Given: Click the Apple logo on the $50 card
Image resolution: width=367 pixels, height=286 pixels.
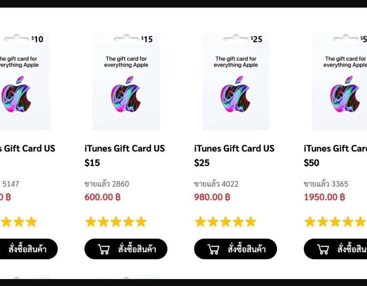Looking at the screenshot, I should pos(345,94).
